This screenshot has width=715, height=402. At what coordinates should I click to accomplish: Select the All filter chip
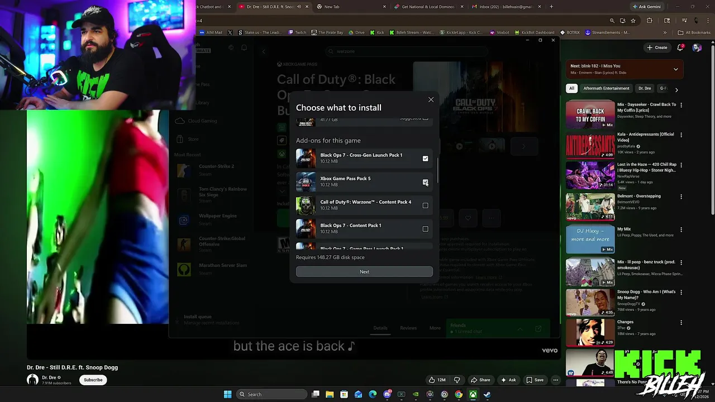571,88
